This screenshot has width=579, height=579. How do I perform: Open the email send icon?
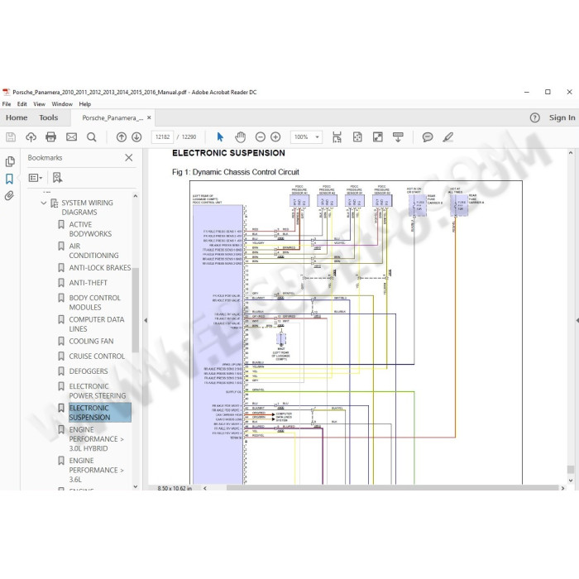tap(71, 137)
